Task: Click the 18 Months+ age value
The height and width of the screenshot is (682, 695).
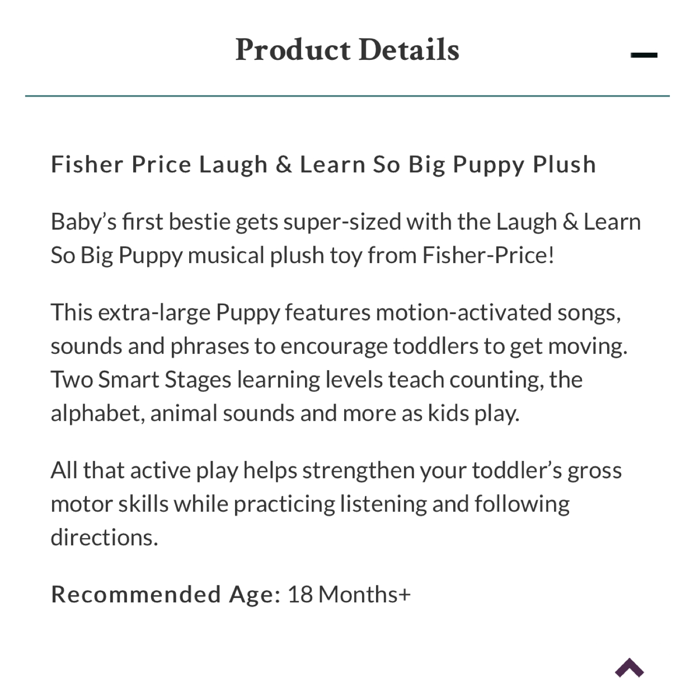Action: pyautogui.click(x=349, y=594)
